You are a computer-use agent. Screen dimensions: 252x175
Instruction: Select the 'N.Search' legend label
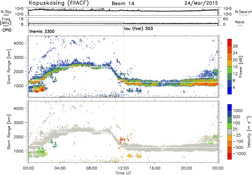point(243,12)
